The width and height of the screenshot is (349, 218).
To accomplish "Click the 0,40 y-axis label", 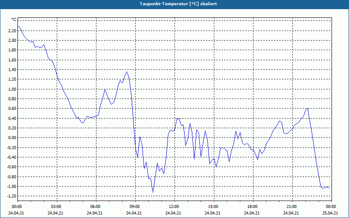I will coord(12,118).
